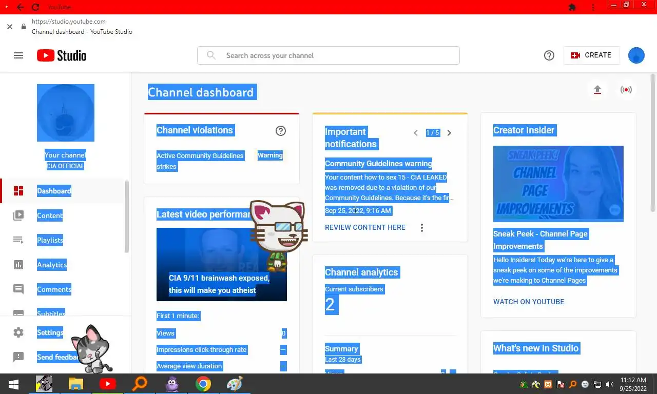Click the Send feedback exclamation icon

pyautogui.click(x=18, y=357)
